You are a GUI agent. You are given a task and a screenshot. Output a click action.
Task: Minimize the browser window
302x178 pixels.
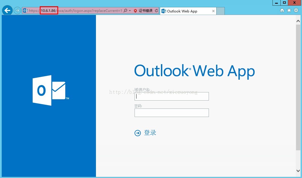(276, 3)
